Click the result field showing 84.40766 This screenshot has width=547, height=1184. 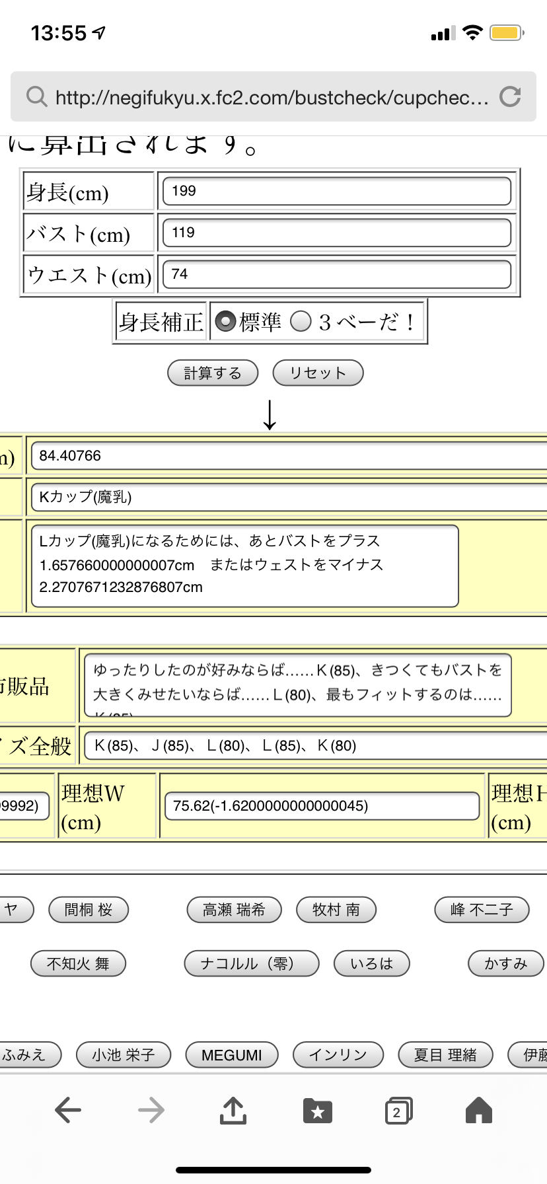(x=289, y=456)
